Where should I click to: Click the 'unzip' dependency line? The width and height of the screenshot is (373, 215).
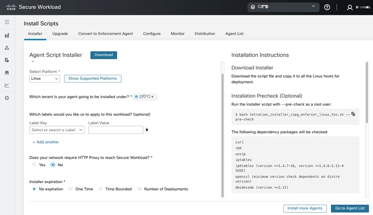(x=240, y=154)
